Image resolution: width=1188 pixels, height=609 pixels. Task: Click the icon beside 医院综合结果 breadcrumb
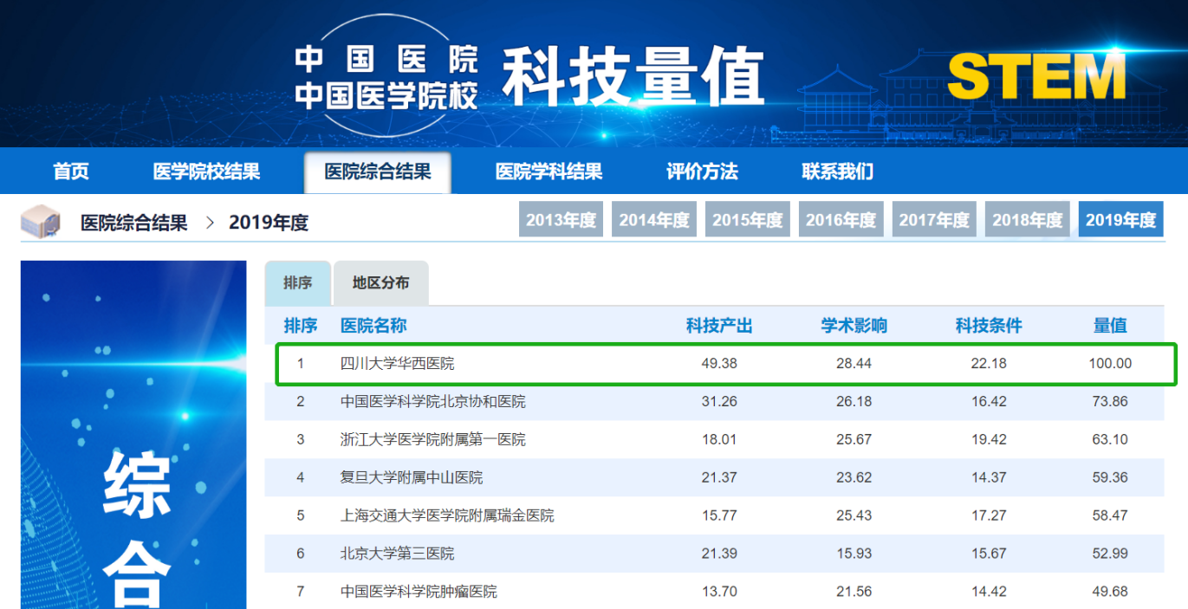tap(41, 222)
